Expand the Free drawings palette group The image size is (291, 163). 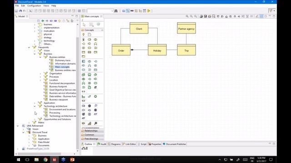coord(92,139)
